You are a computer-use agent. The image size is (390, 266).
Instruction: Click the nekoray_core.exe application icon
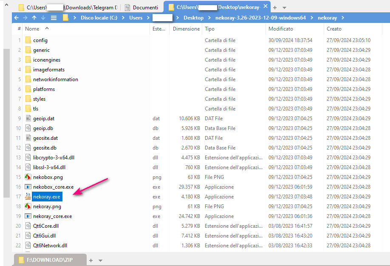(x=28, y=216)
